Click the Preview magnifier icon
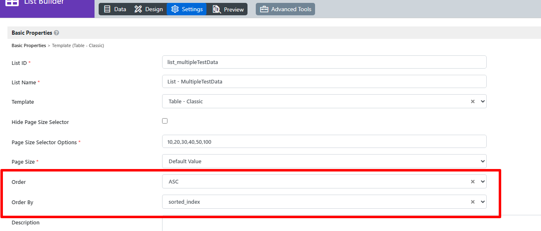The height and width of the screenshot is (231, 541). pos(217,9)
